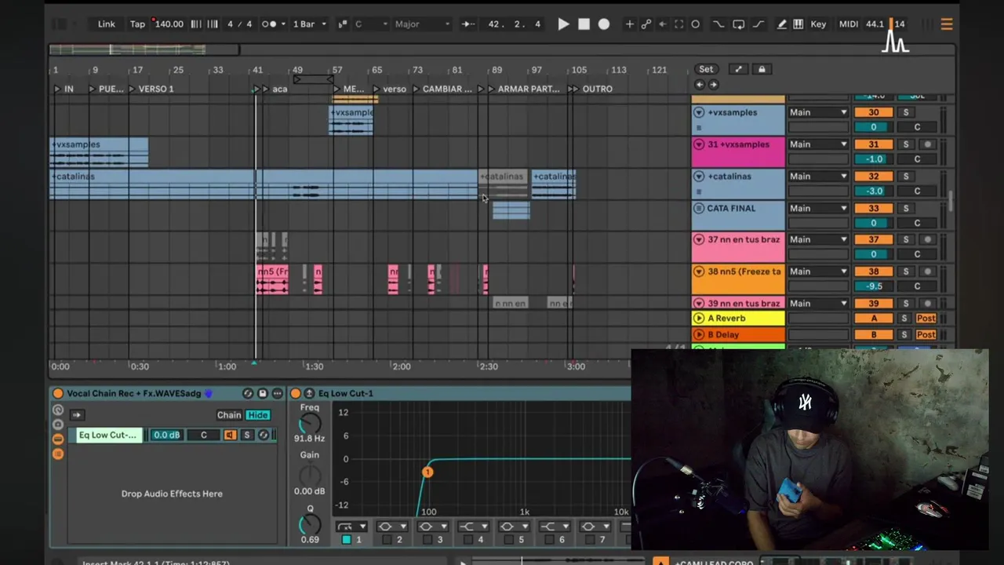Click the Follow playback arrow icon
This screenshot has width=1004, height=565.
[467, 24]
